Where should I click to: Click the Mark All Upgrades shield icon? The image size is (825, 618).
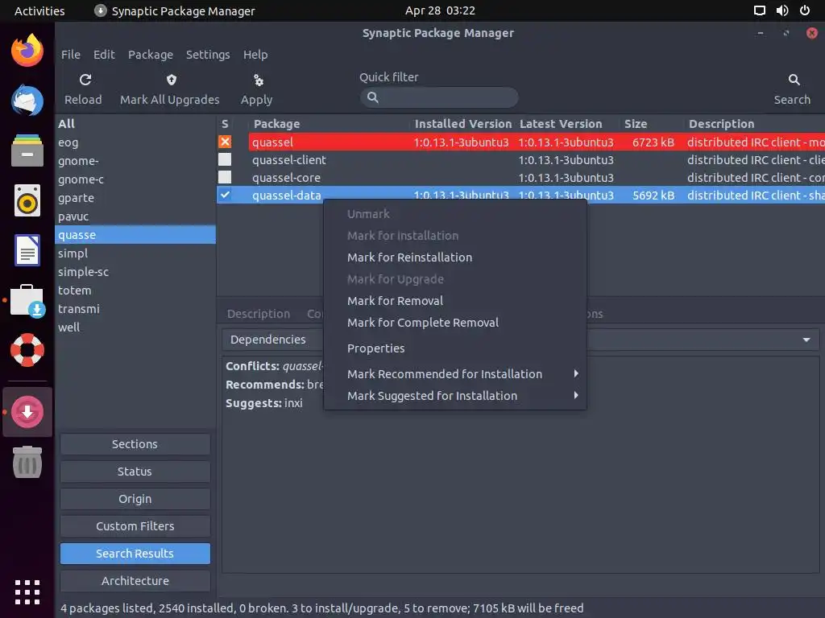point(171,80)
